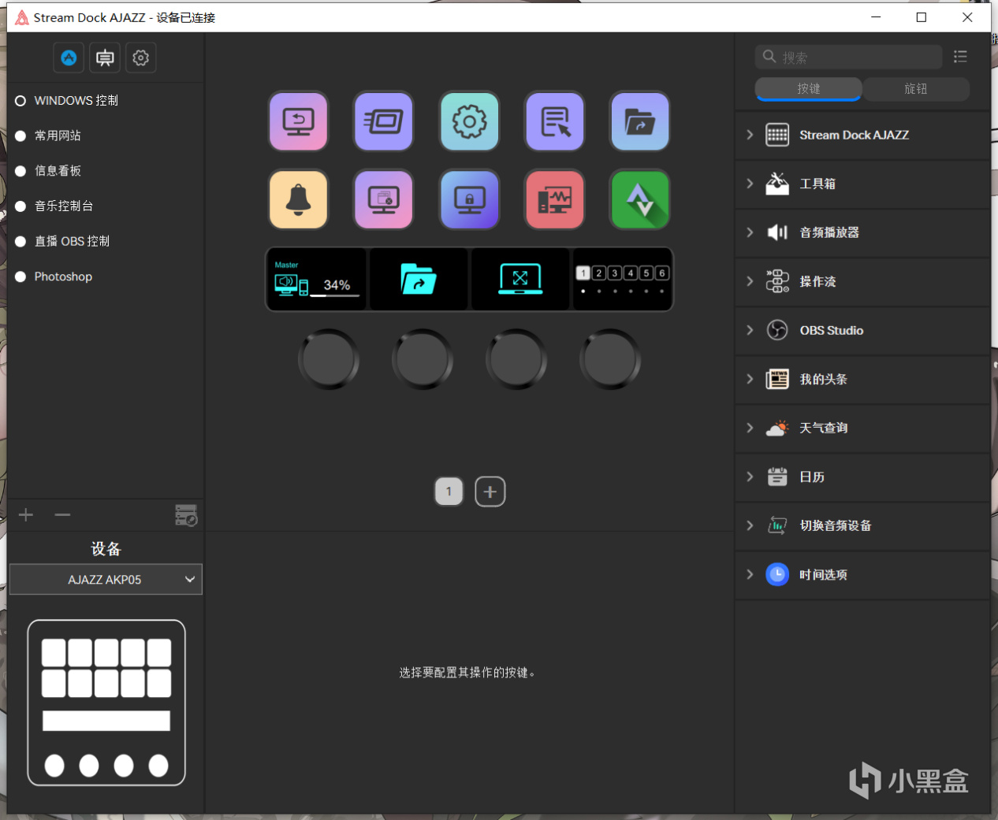The image size is (998, 820).
Task: Select the third knob dial
Action: [x=516, y=359]
